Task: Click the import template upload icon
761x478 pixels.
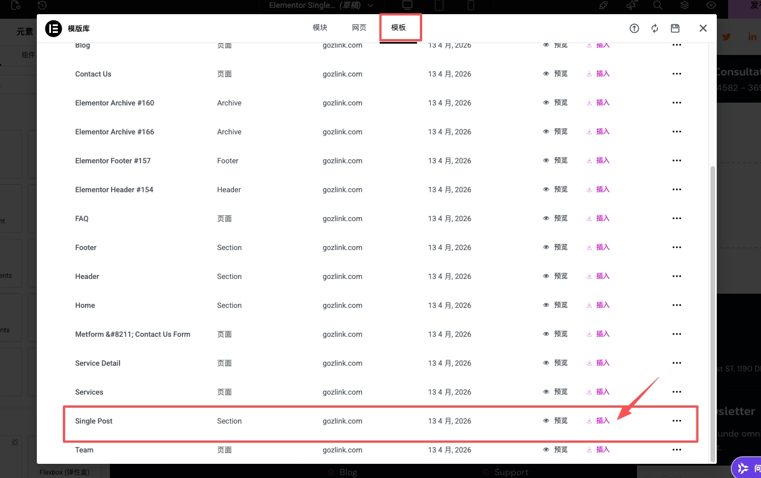Action: click(634, 28)
